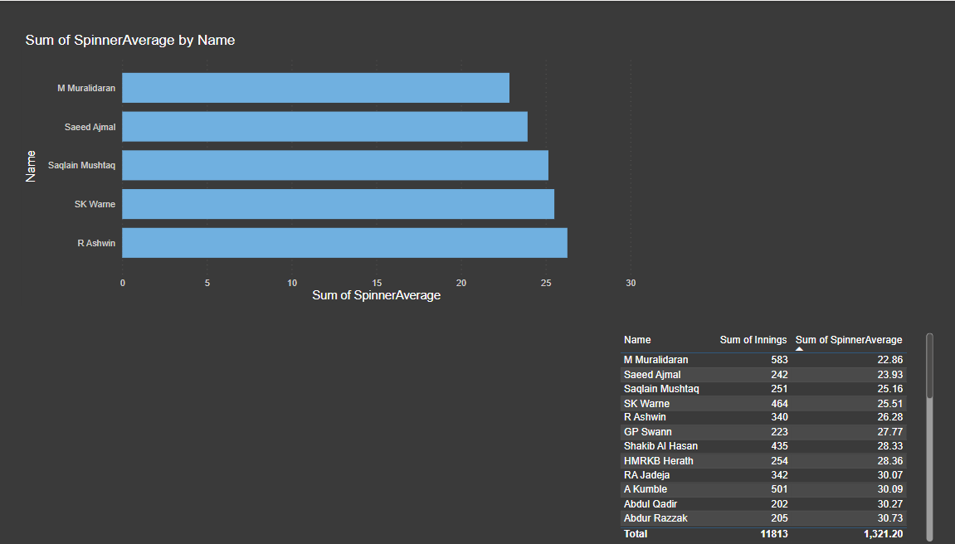Image resolution: width=955 pixels, height=544 pixels.
Task: Click the chart title Sum of SpinnerAverage by Name
Action: click(129, 40)
